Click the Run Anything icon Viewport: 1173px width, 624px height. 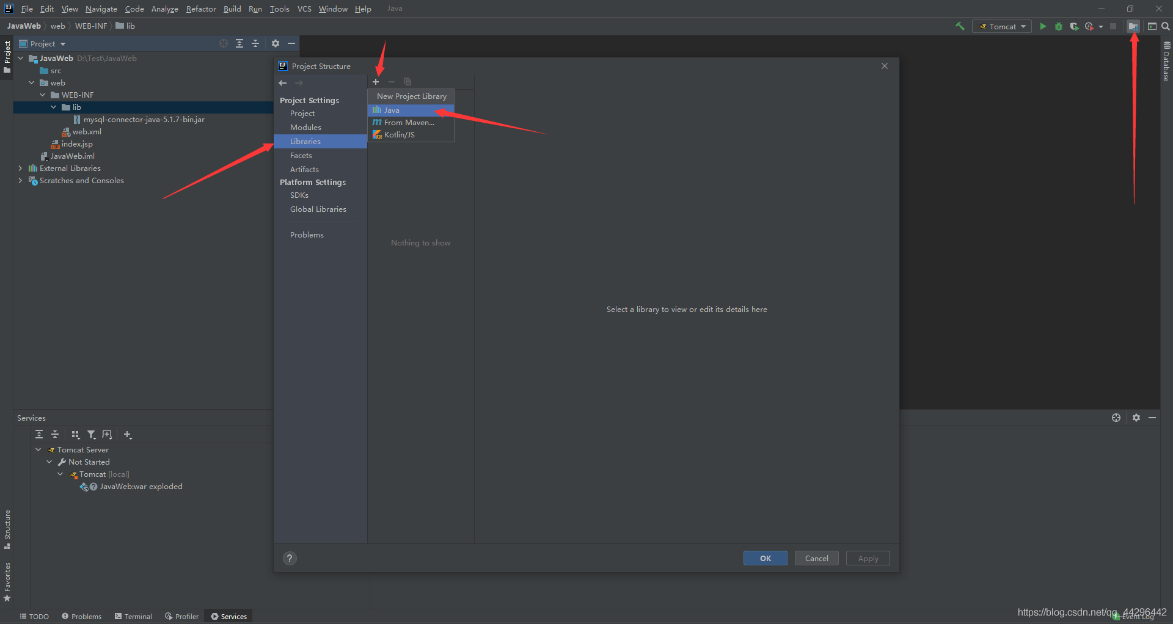[1152, 26]
